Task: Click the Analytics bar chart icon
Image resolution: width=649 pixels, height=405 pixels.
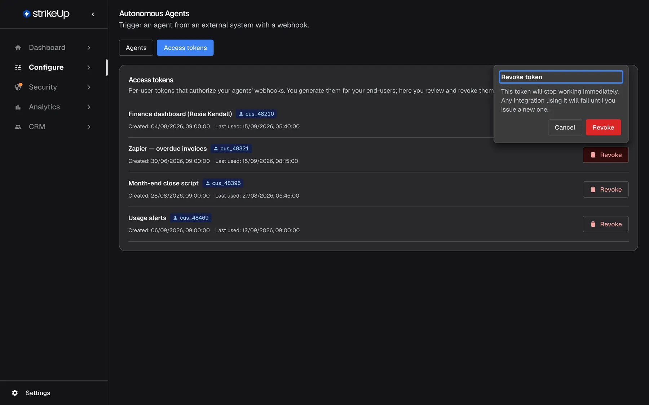Action: [x=18, y=107]
